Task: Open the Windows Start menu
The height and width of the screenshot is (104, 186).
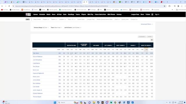Action: pyautogui.click(x=55, y=102)
